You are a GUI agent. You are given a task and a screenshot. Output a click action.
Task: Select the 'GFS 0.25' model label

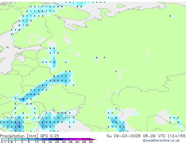[50, 136]
